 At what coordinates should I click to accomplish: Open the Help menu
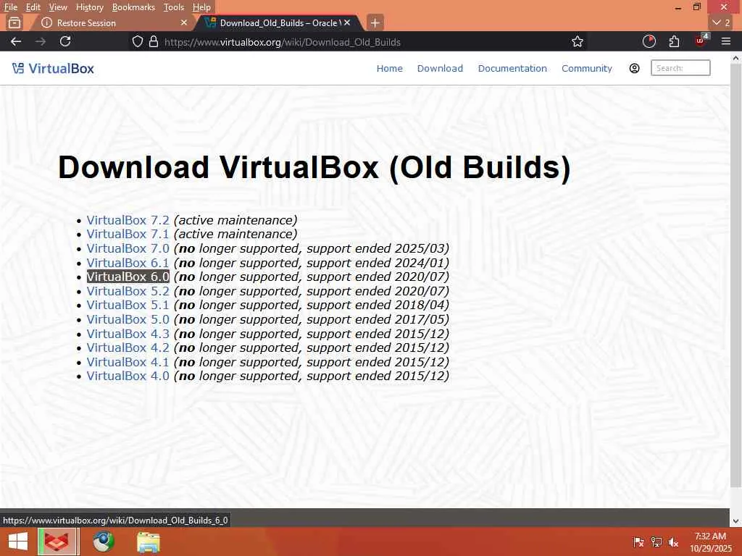pyautogui.click(x=201, y=7)
